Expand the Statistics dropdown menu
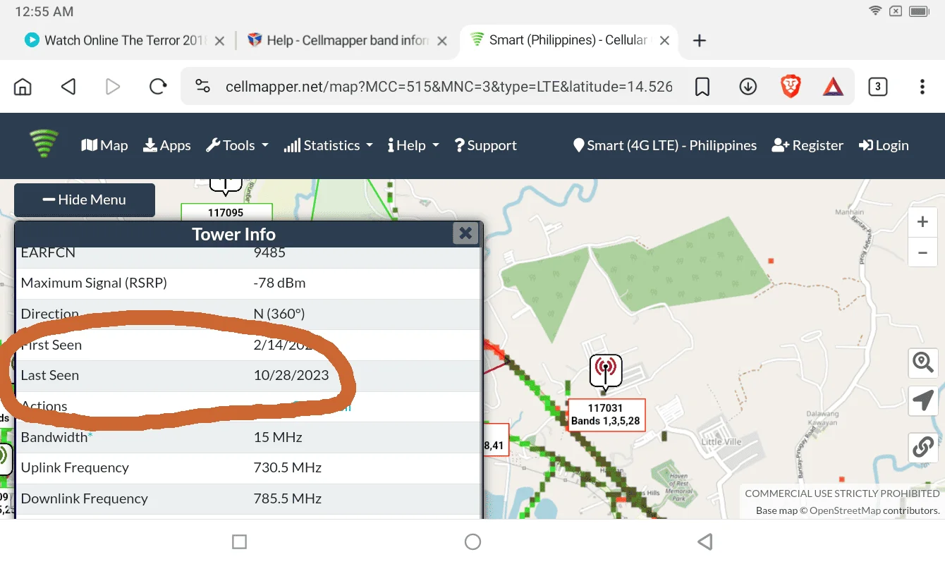The width and height of the screenshot is (945, 564). 328,145
